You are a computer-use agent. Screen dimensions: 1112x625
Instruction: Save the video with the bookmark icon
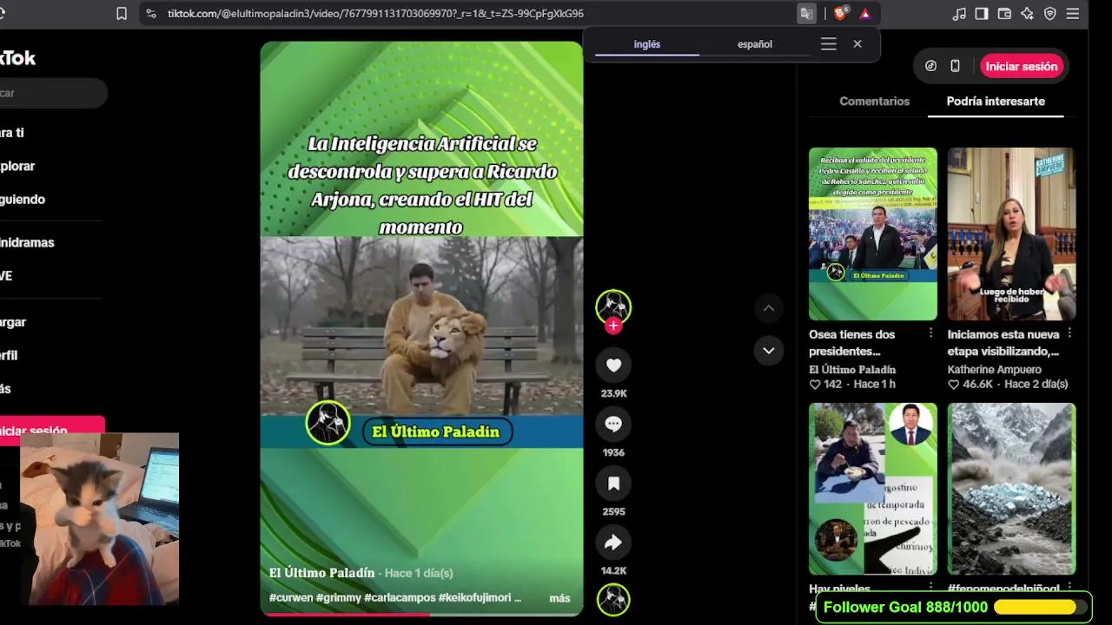(613, 484)
